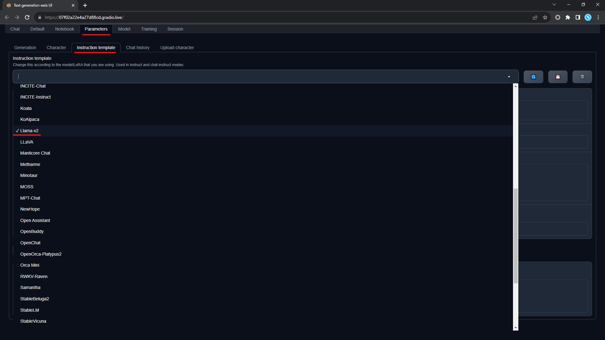Click the refresh templates icon button
Viewport: 605px width, 340px height.
click(x=533, y=77)
